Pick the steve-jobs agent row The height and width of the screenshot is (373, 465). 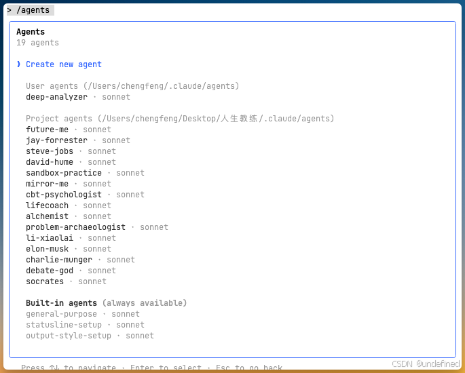point(71,151)
